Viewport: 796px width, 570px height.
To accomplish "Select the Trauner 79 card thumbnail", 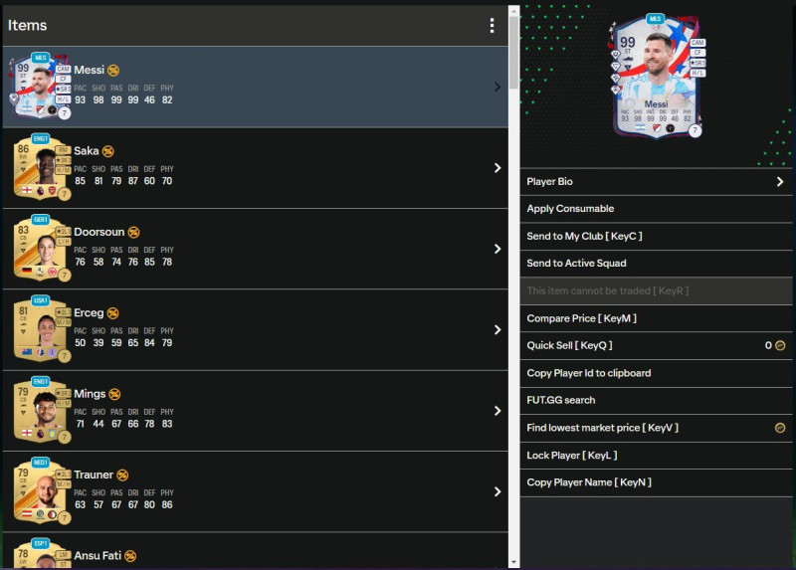I will (41, 490).
